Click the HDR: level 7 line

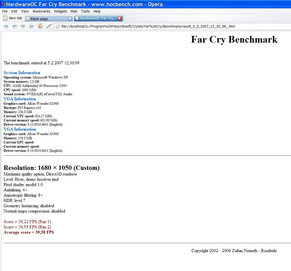point(14,201)
